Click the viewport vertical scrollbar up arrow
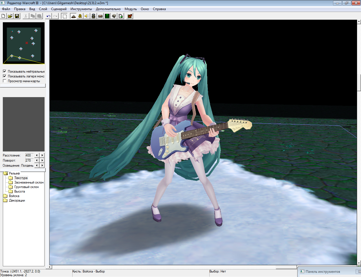 point(359,21)
